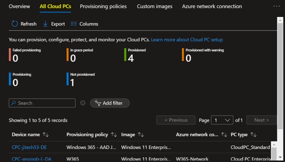Click the Image column header

click(x=128, y=135)
